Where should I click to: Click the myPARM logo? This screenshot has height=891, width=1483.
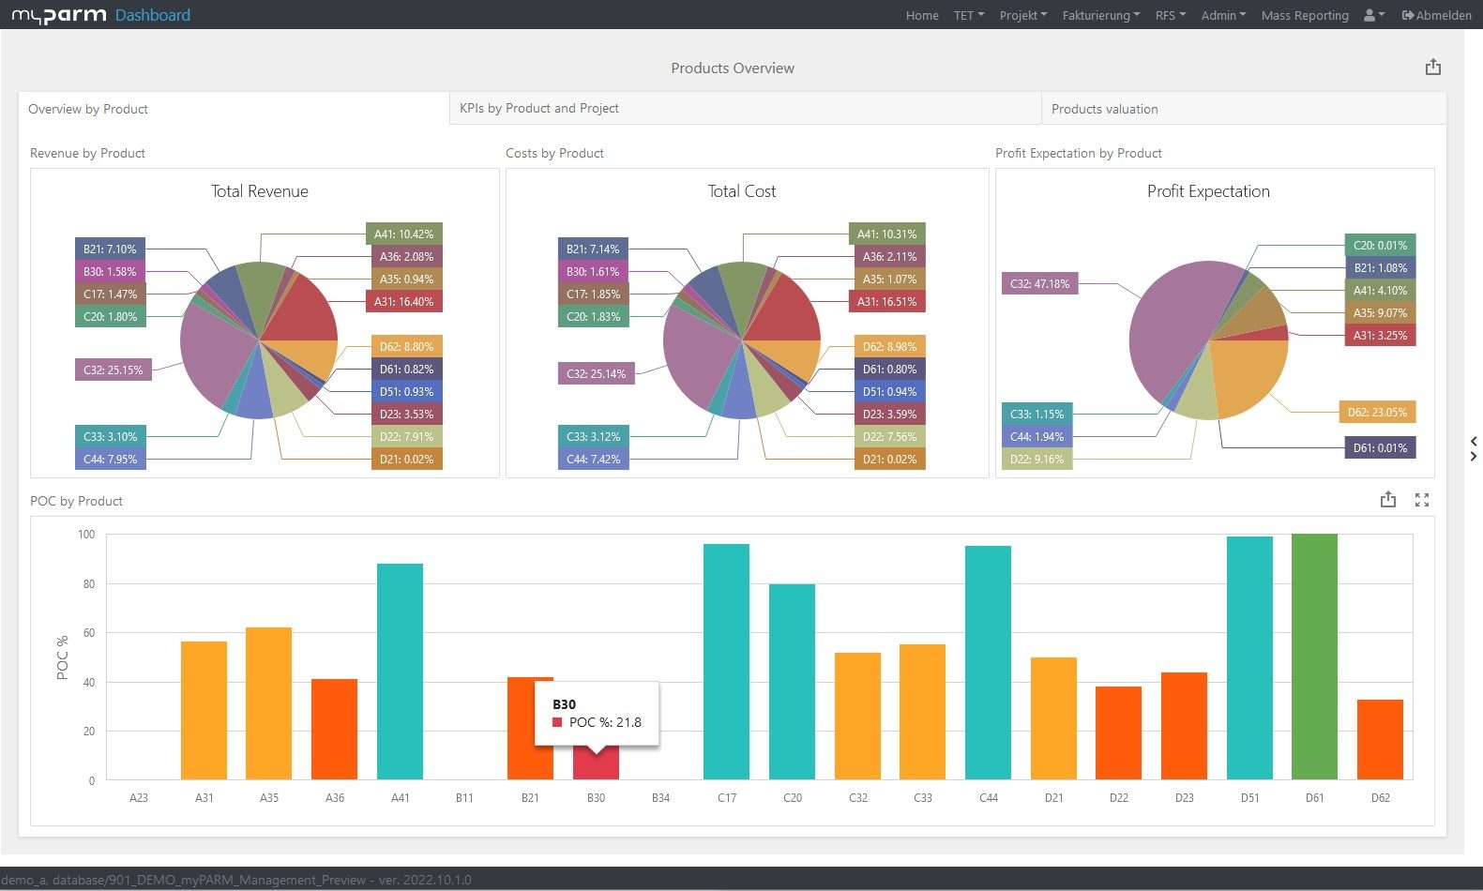pos(58,15)
